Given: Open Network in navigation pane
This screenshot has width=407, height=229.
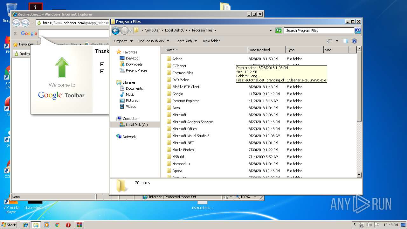Looking at the screenshot, I should pyautogui.click(x=129, y=137).
